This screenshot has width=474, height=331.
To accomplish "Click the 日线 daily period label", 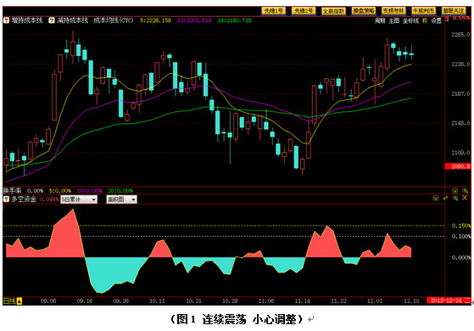I will (9, 301).
